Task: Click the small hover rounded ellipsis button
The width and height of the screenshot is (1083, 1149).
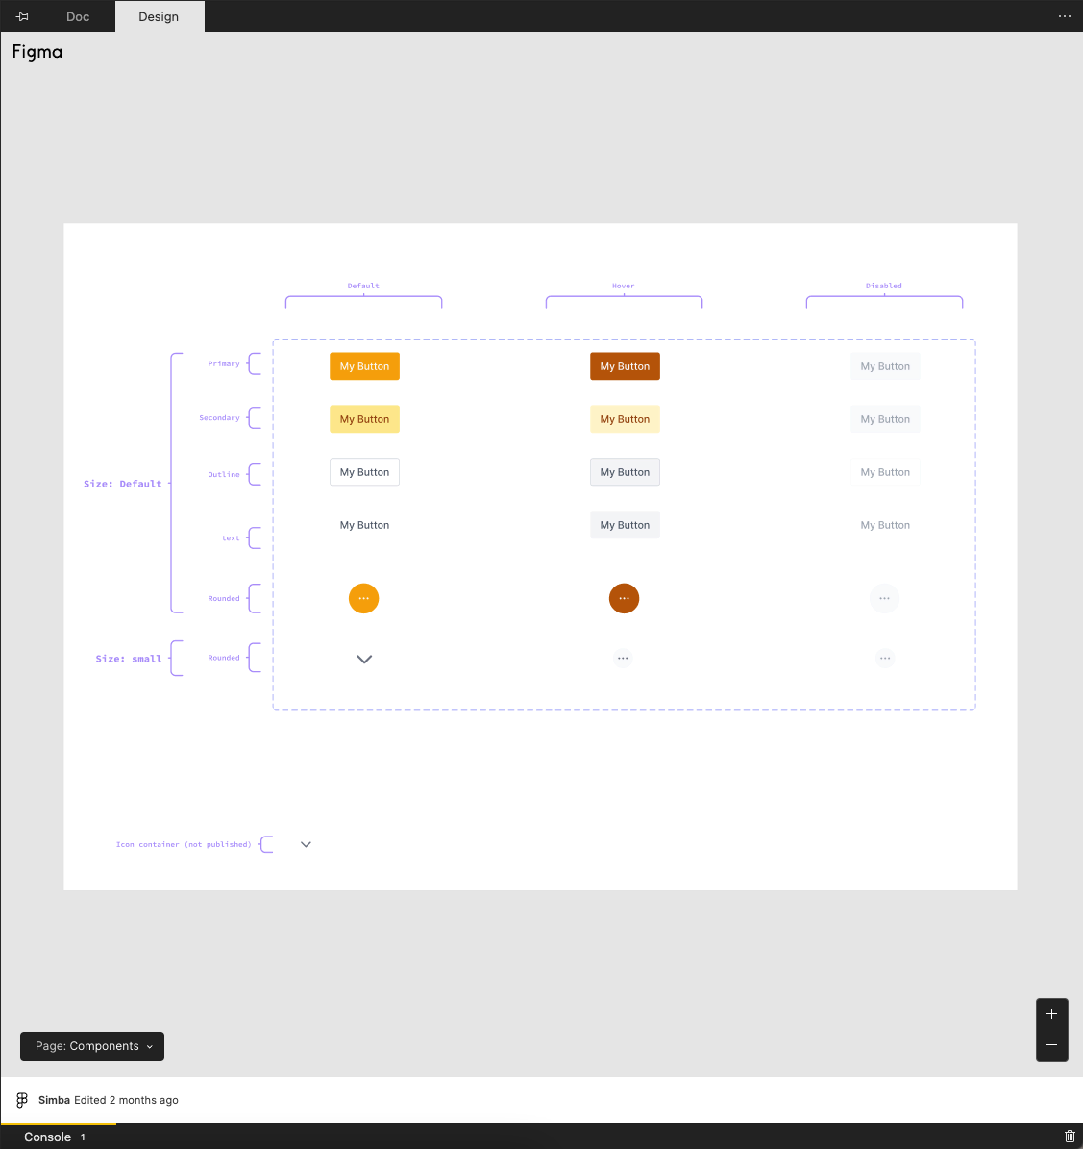Action: coord(623,659)
